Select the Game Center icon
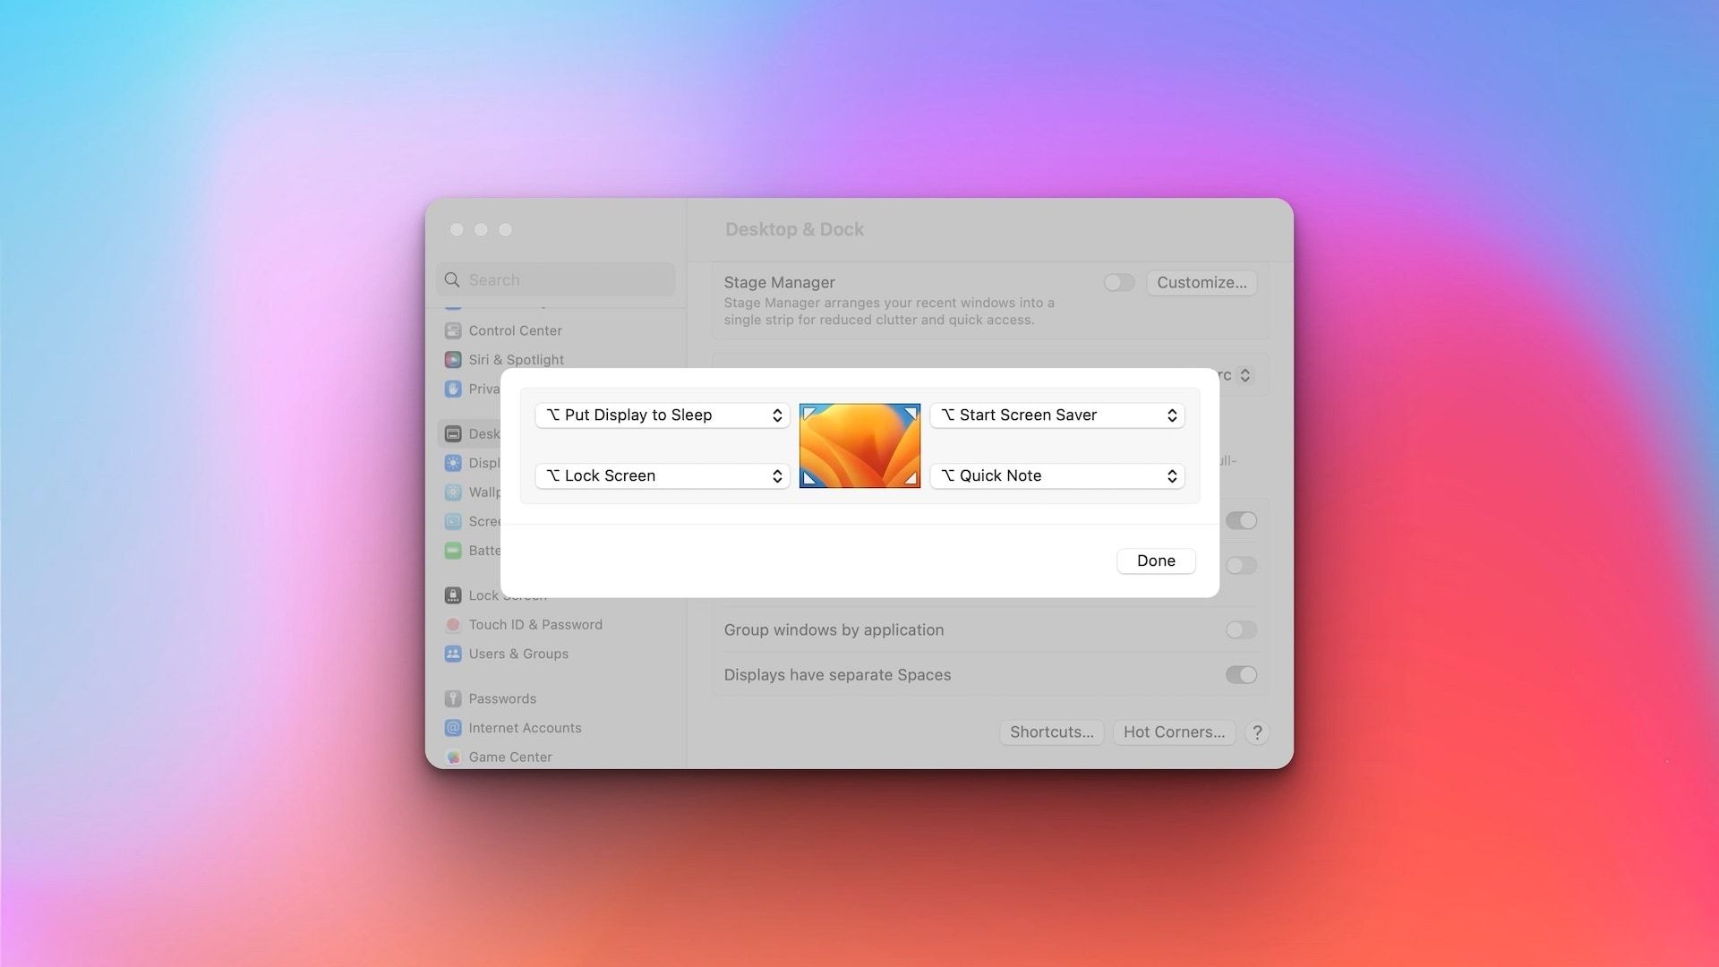Image resolution: width=1719 pixels, height=967 pixels. 453,757
